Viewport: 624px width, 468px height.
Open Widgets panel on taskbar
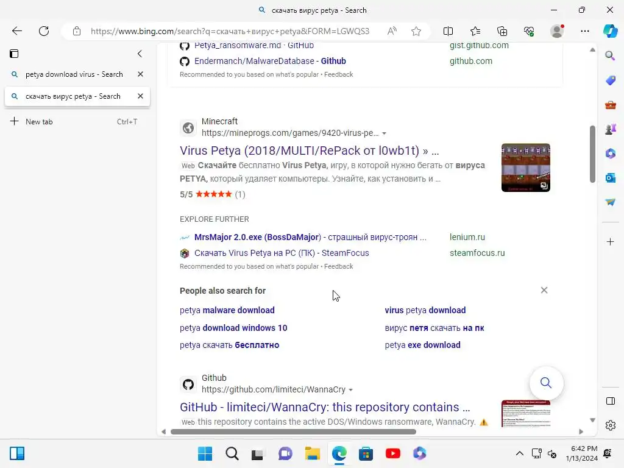coord(17,453)
